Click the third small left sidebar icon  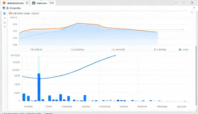pos(5,23)
